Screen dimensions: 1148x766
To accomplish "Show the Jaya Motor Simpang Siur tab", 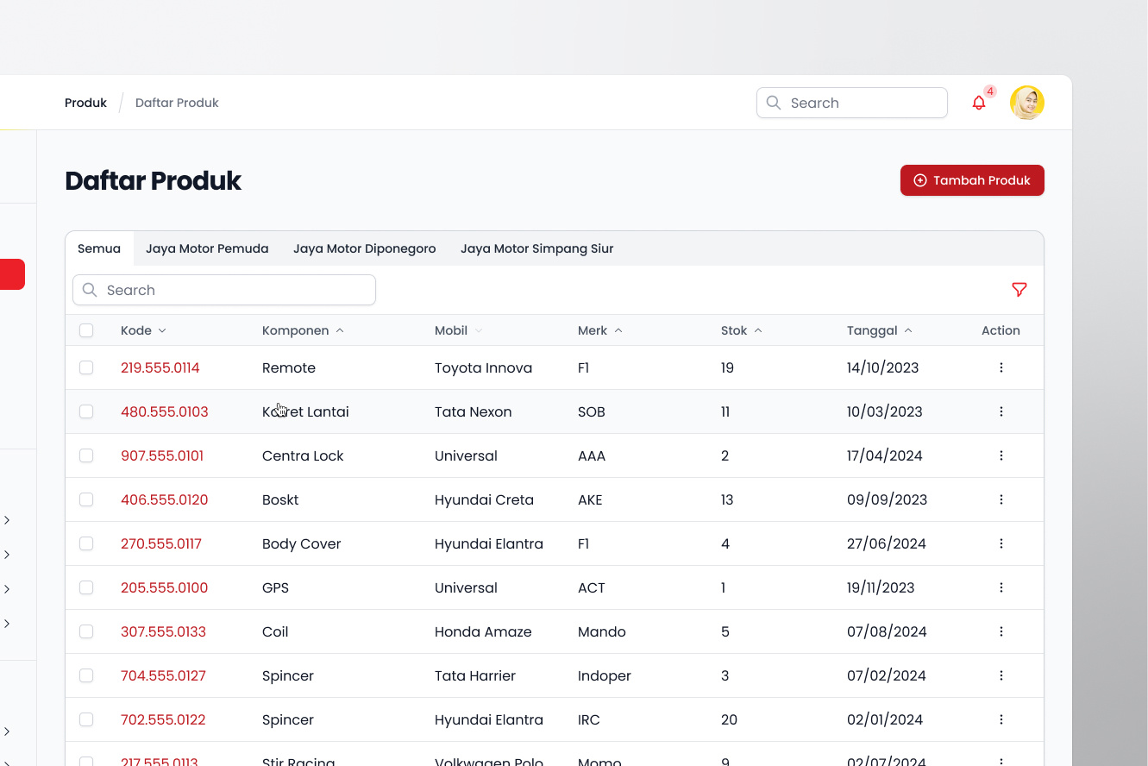I will pyautogui.click(x=537, y=248).
